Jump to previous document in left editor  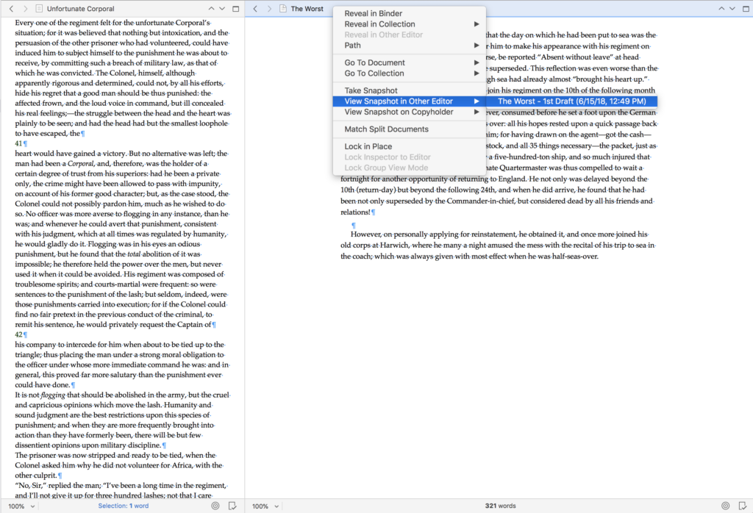(211, 9)
